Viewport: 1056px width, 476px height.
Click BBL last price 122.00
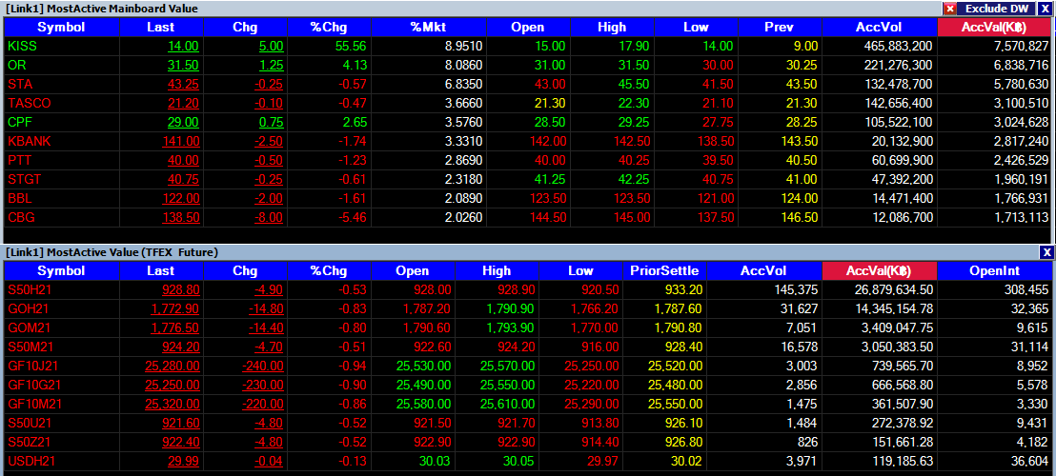[180, 199]
